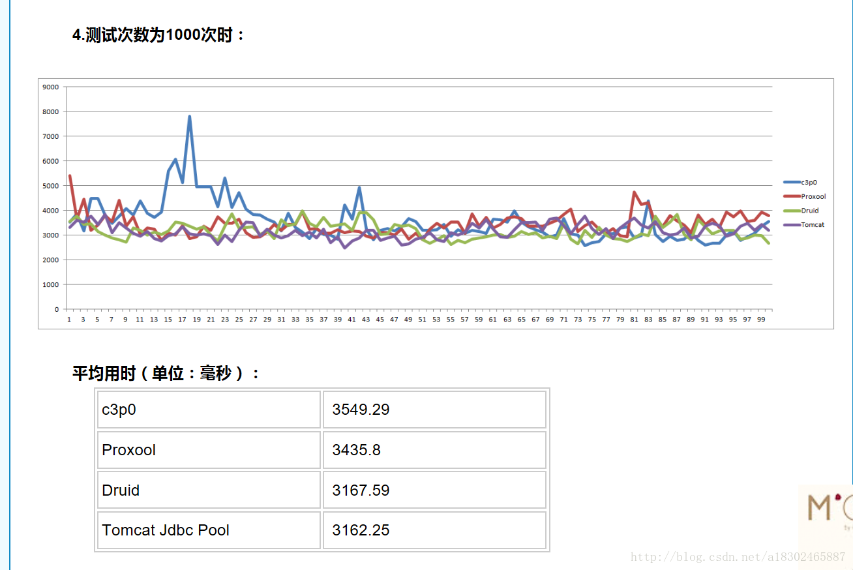The height and width of the screenshot is (570, 853).
Task: Click the Druid legend entry in chart
Action: (801, 211)
